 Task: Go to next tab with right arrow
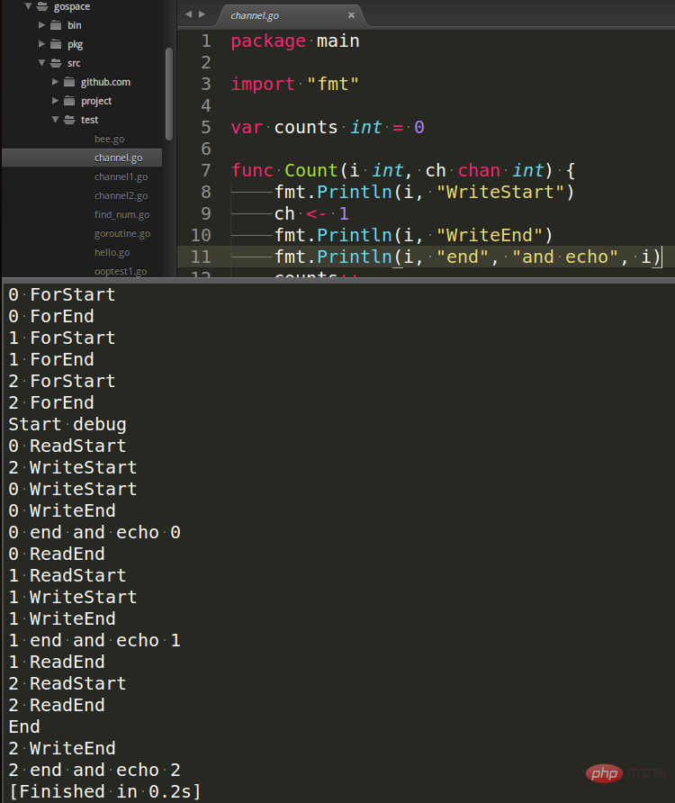point(202,14)
